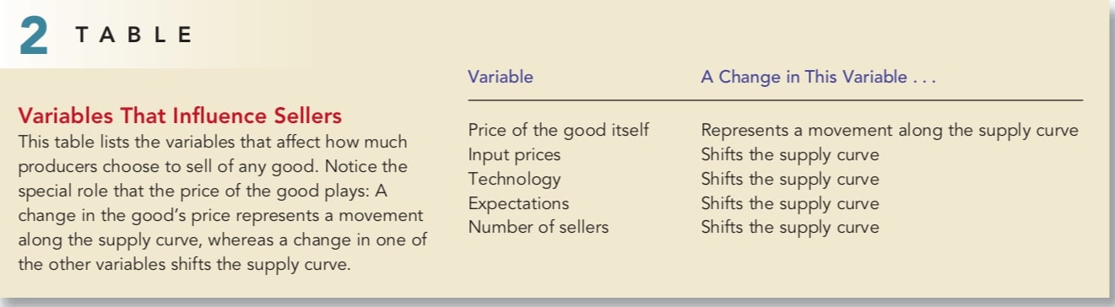
Task: Click the large number 2 table label
Action: tap(32, 37)
